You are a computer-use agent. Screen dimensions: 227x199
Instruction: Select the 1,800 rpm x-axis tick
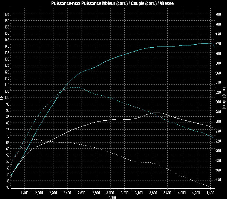(25, 193)
